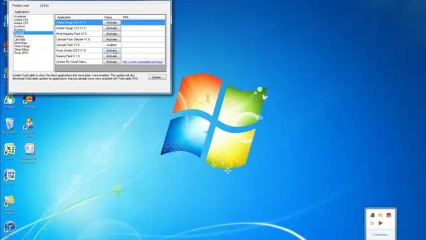Select Adobe CS5 category in Applications list
The image size is (426, 240).
21,23
